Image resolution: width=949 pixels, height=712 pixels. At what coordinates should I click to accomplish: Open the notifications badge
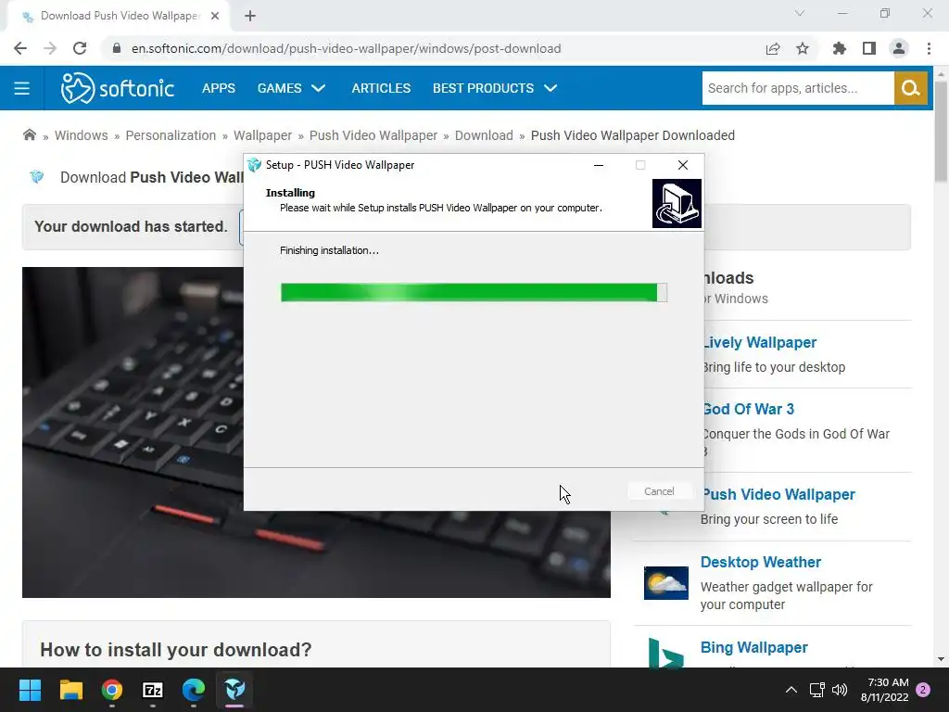[923, 690]
